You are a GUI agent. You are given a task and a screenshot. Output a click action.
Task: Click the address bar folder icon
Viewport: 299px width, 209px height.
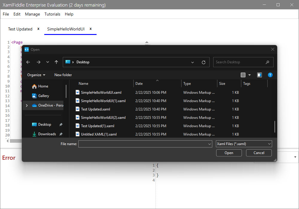click(x=68, y=62)
